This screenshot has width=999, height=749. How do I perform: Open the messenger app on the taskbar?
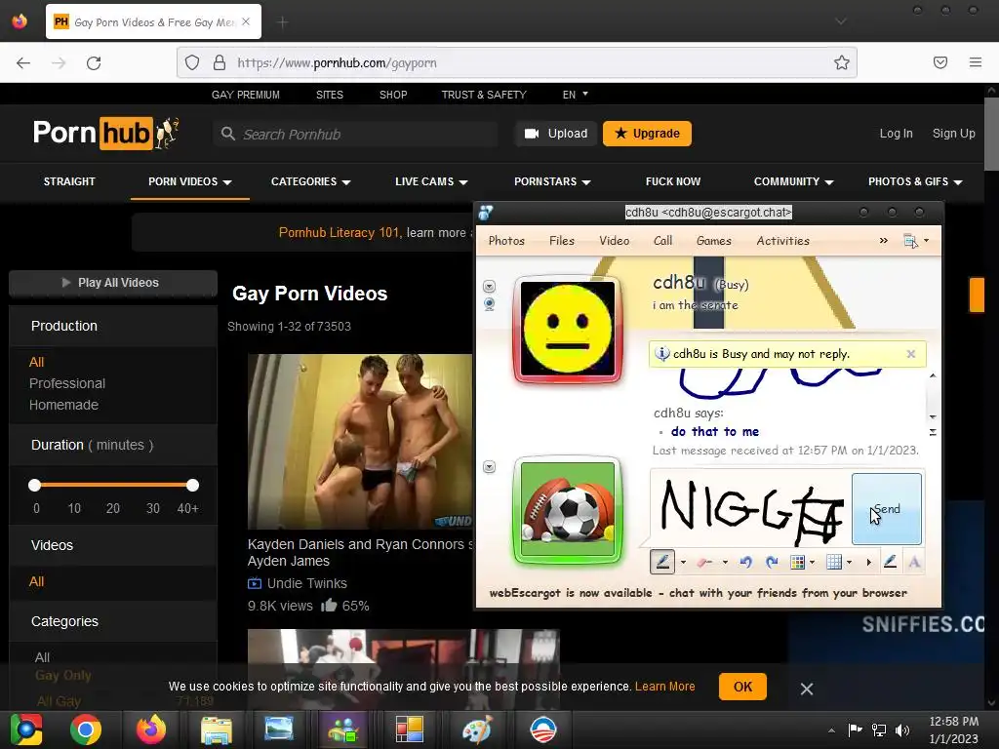[x=343, y=729]
